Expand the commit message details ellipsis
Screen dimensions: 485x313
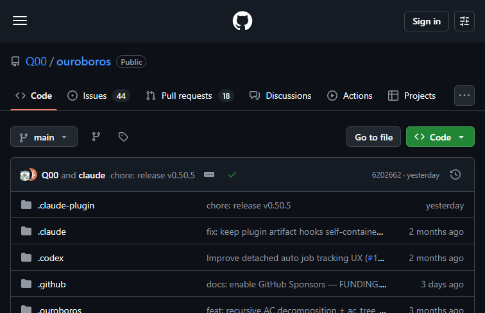(209, 174)
